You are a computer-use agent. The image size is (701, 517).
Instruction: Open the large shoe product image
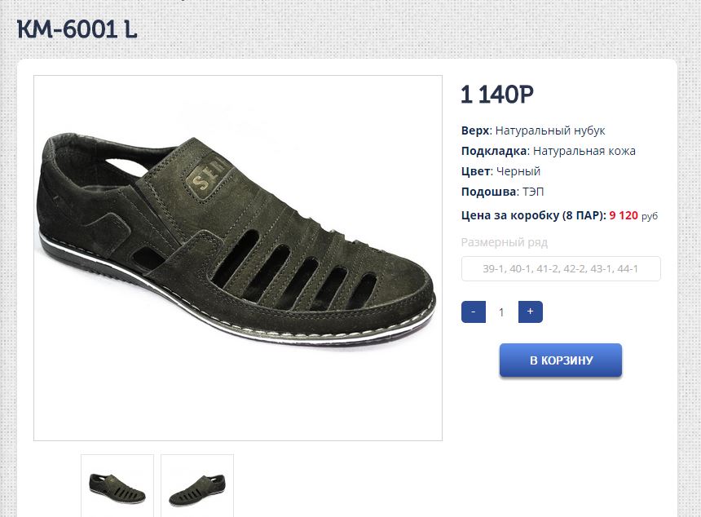point(237,258)
